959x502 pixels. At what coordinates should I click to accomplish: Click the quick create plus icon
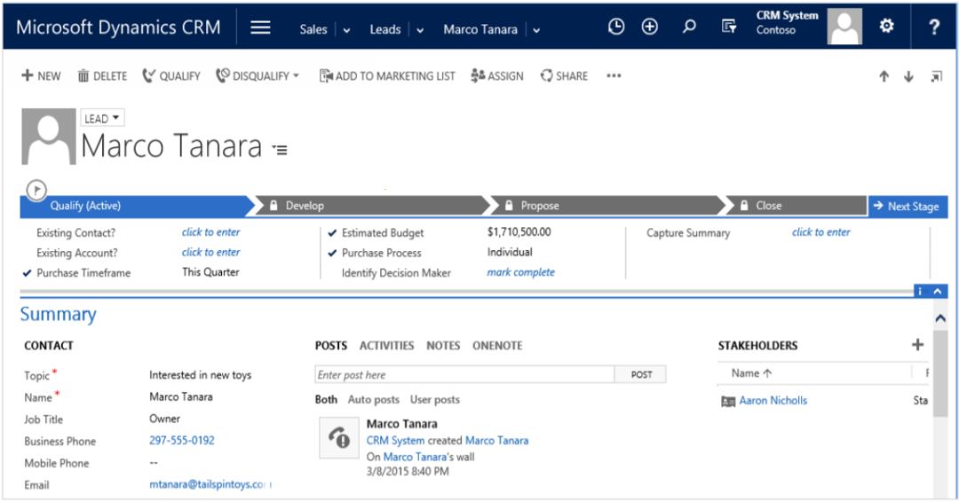[649, 27]
